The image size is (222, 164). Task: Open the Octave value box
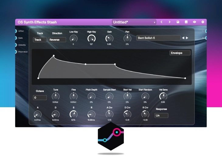[x=40, y=97]
